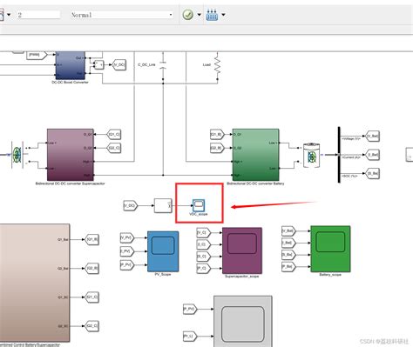Select the DC-DC Boost Converter block
This screenshot has height=347, width=413.
[x=71, y=65]
